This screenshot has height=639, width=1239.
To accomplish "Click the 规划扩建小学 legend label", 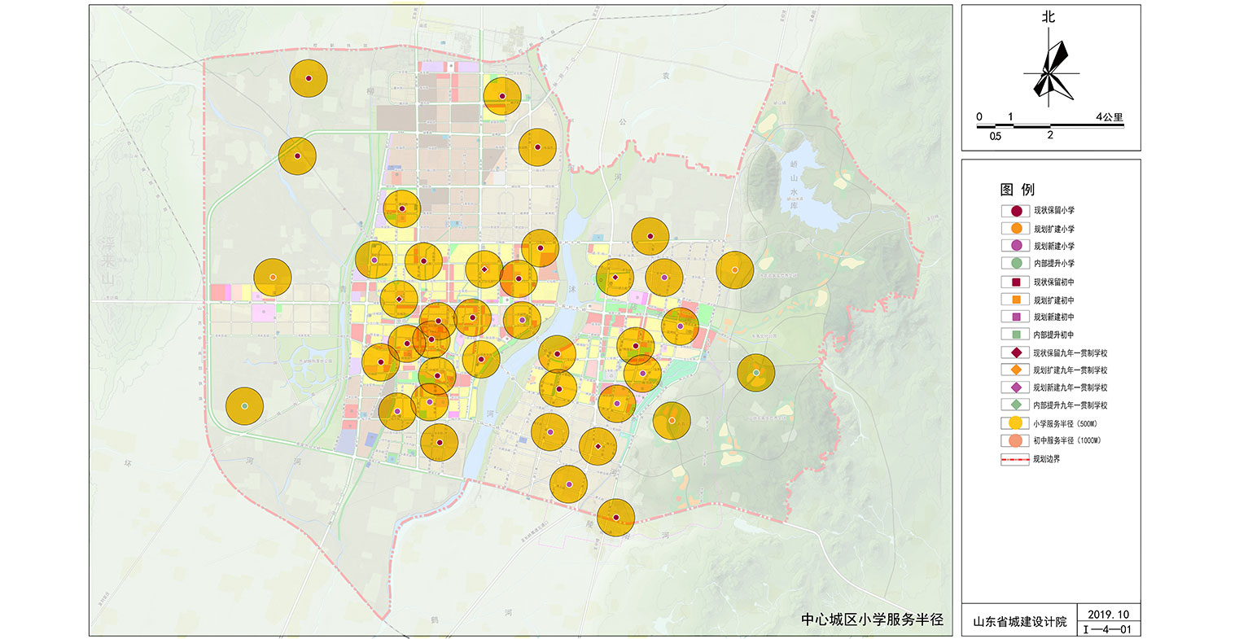I will [1054, 230].
